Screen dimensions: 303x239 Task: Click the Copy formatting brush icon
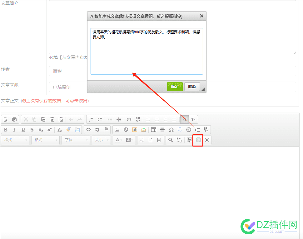click(x=68, y=130)
